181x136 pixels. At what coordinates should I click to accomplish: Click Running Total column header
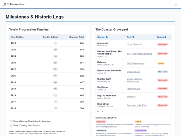pos(76,37)
